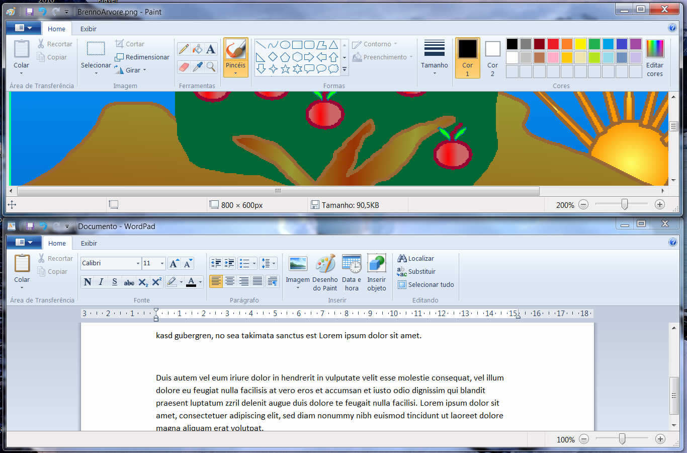Toggle superscript in WordPad
The image size is (687, 453).
(156, 282)
